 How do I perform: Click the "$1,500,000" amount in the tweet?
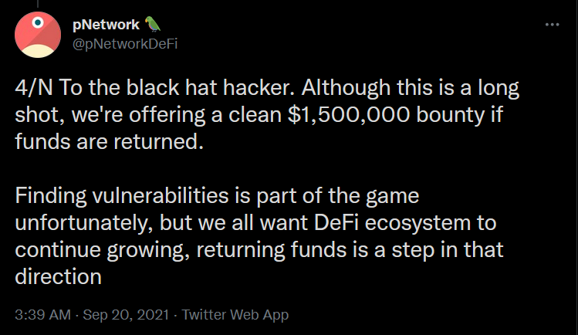pos(349,114)
